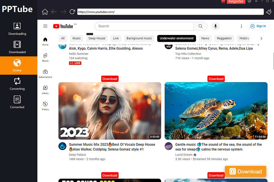Open the 2023 blonde woman thumbnail
The height and width of the screenshot is (182, 274).
[110, 111]
